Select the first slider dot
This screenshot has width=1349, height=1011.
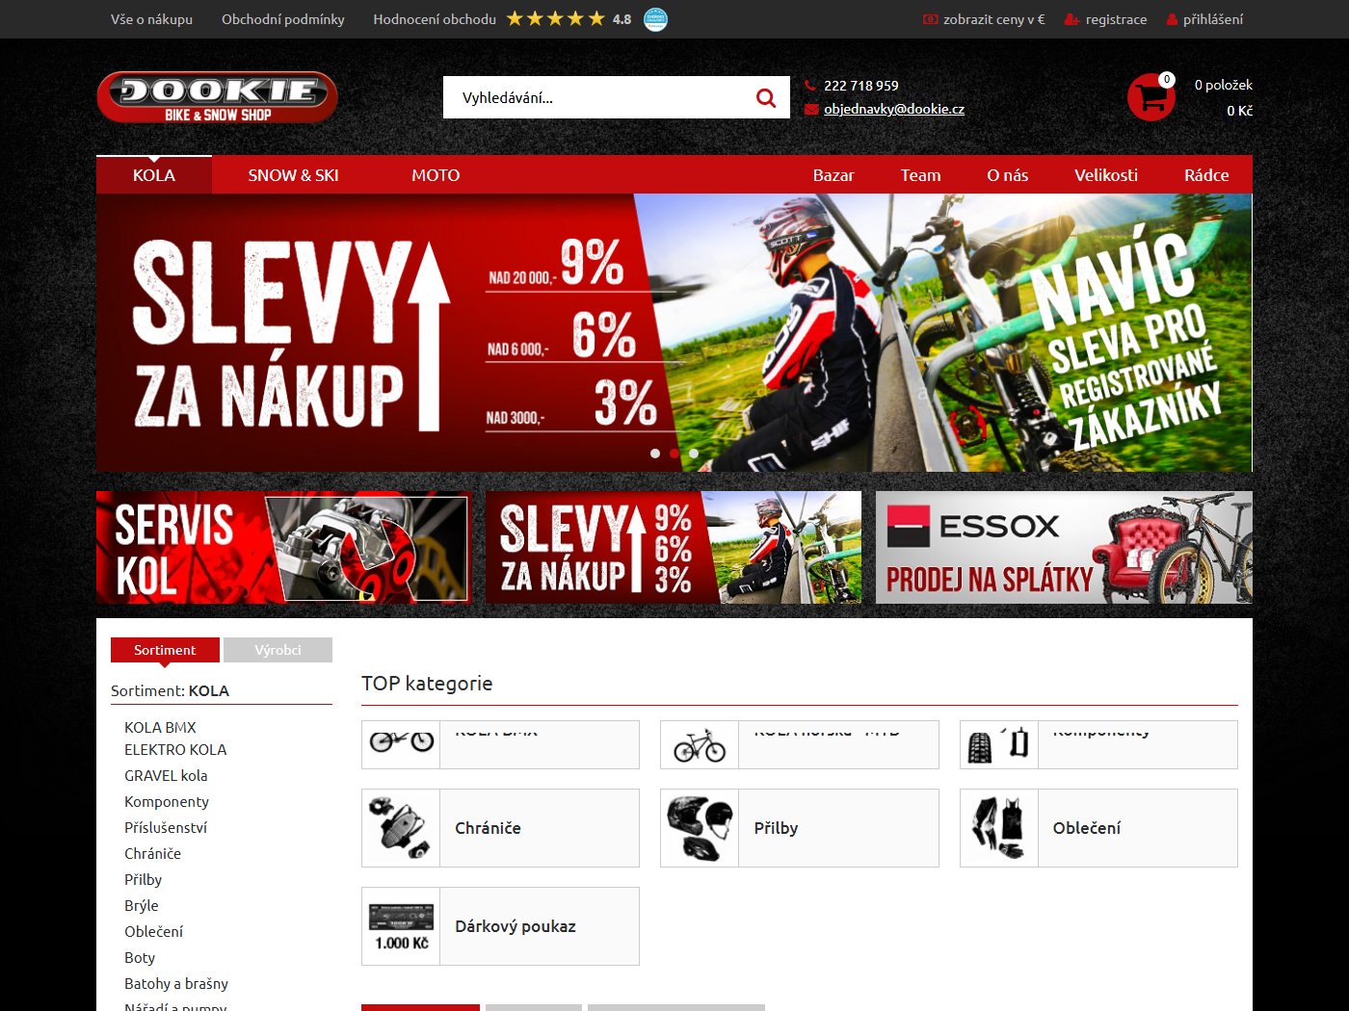coord(655,454)
